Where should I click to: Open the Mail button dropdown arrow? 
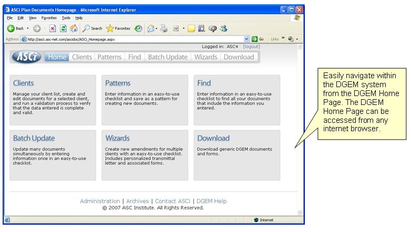(x=157, y=28)
